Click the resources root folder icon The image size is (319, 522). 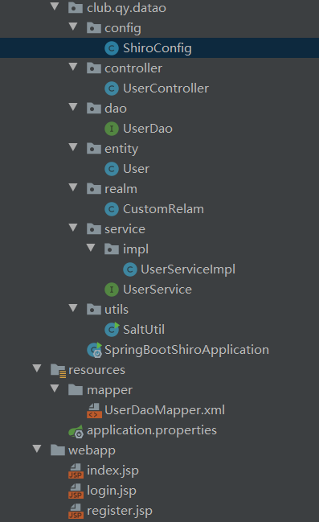(58, 370)
